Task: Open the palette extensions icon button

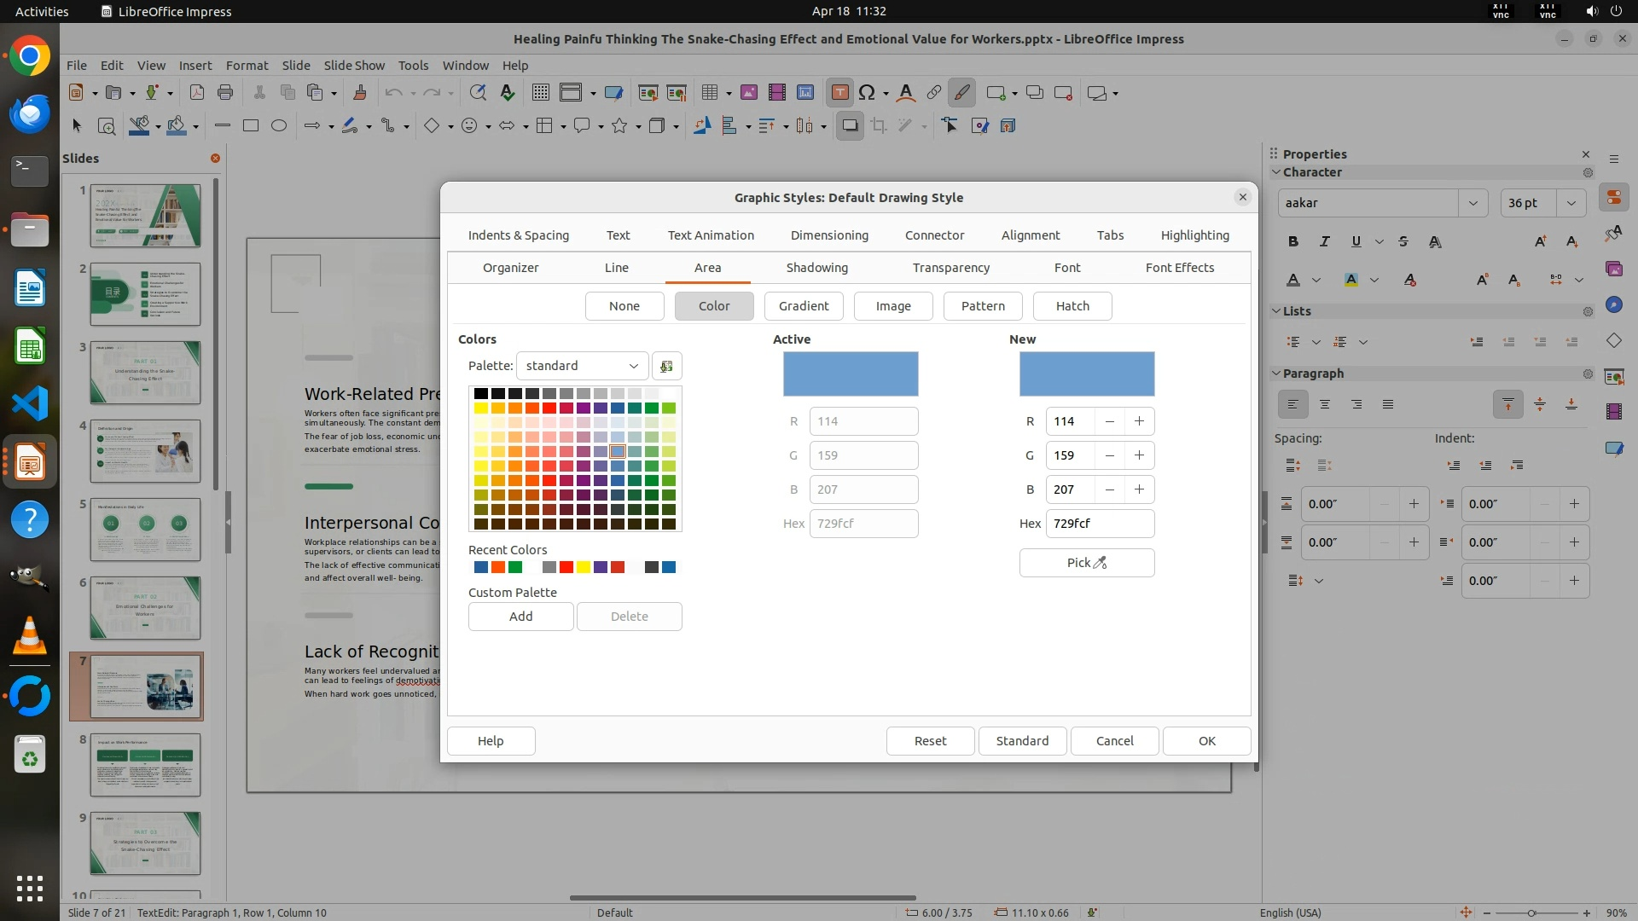Action: click(666, 366)
